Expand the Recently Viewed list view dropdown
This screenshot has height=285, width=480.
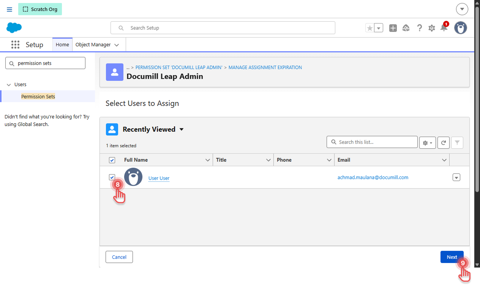point(182,129)
